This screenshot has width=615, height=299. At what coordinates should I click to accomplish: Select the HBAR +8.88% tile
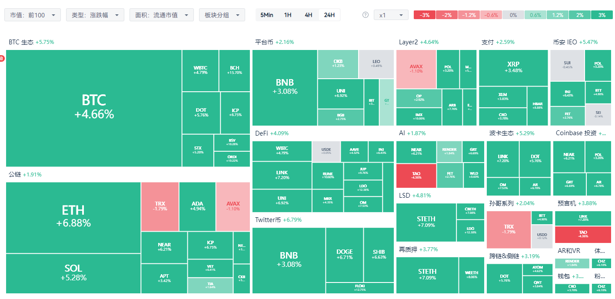[538, 106]
